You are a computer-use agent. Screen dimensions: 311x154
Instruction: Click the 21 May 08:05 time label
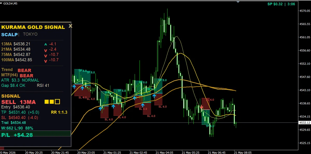pos(243,152)
